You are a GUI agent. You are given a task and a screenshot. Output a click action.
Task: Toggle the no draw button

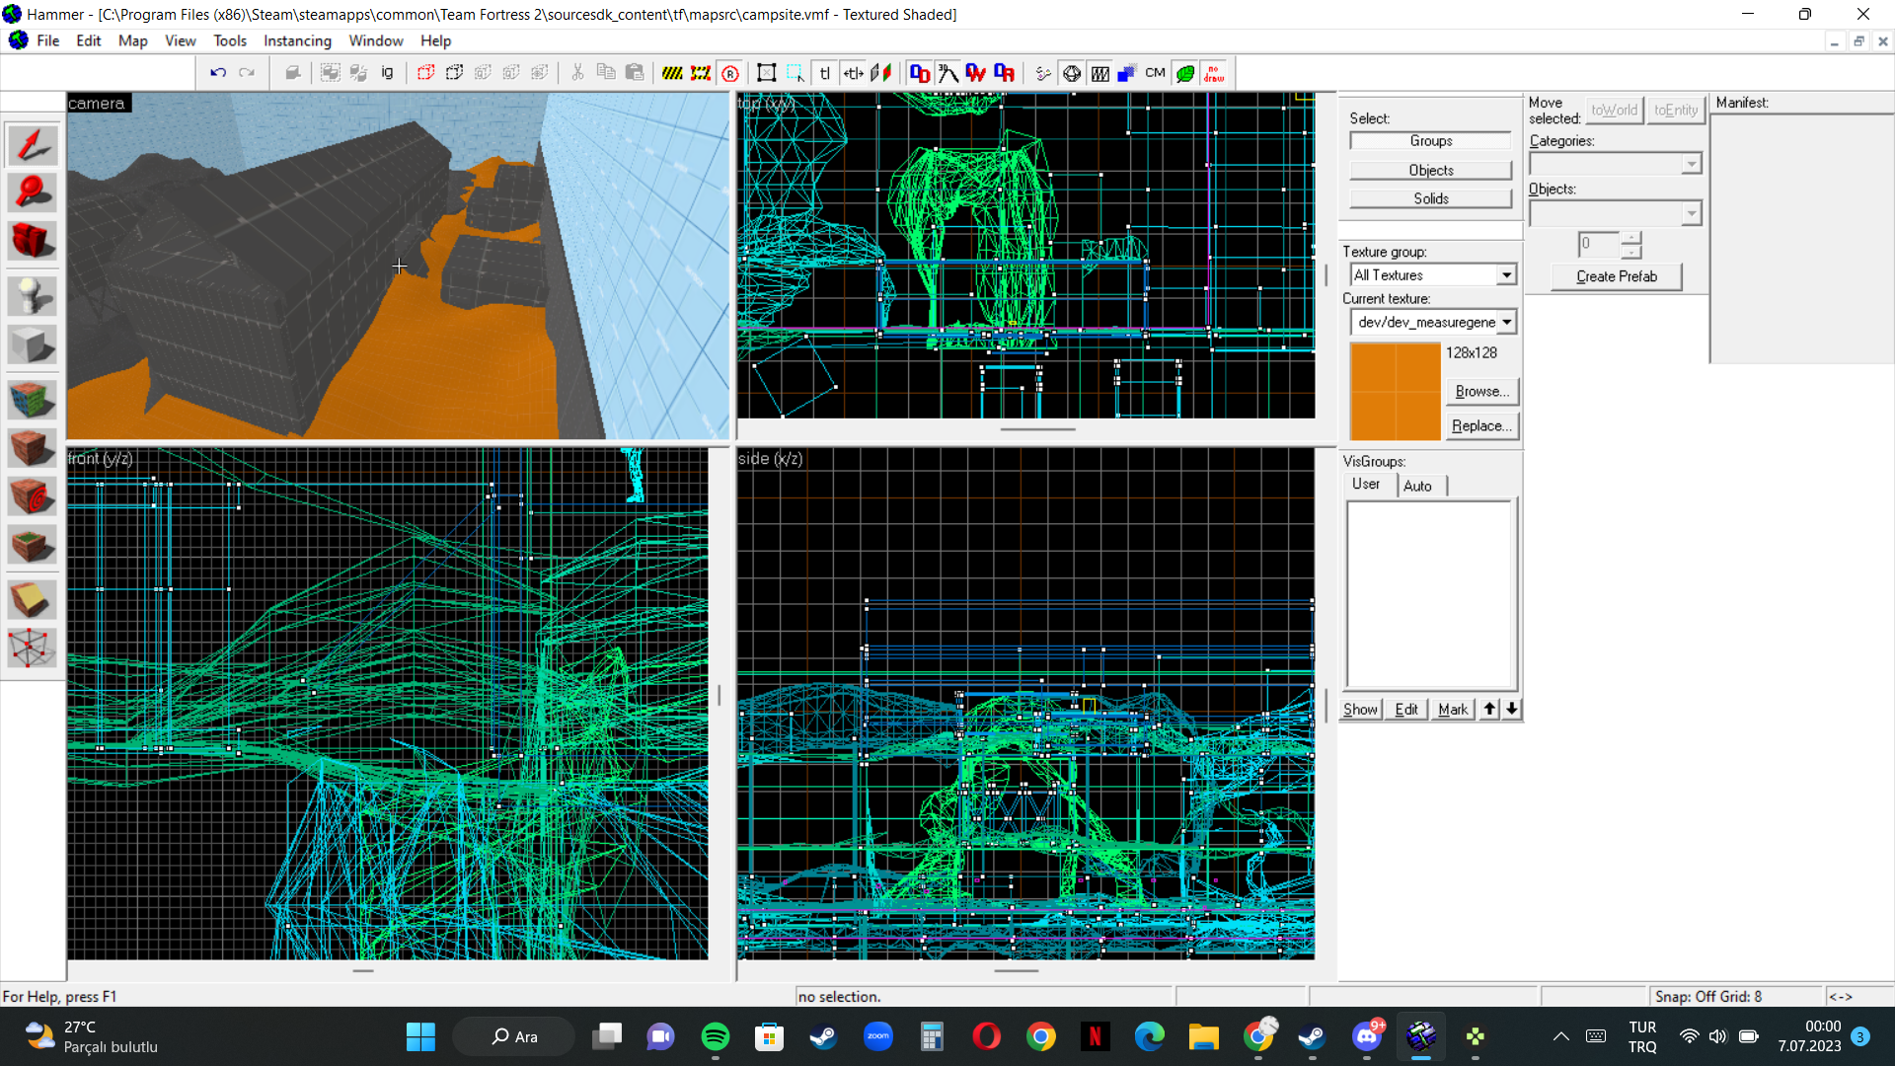(x=1214, y=73)
